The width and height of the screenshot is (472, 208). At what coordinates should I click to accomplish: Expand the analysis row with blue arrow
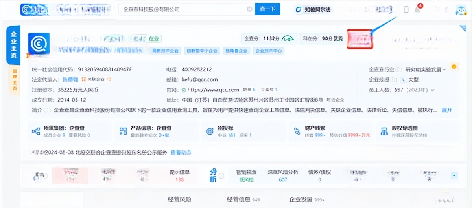point(455,175)
